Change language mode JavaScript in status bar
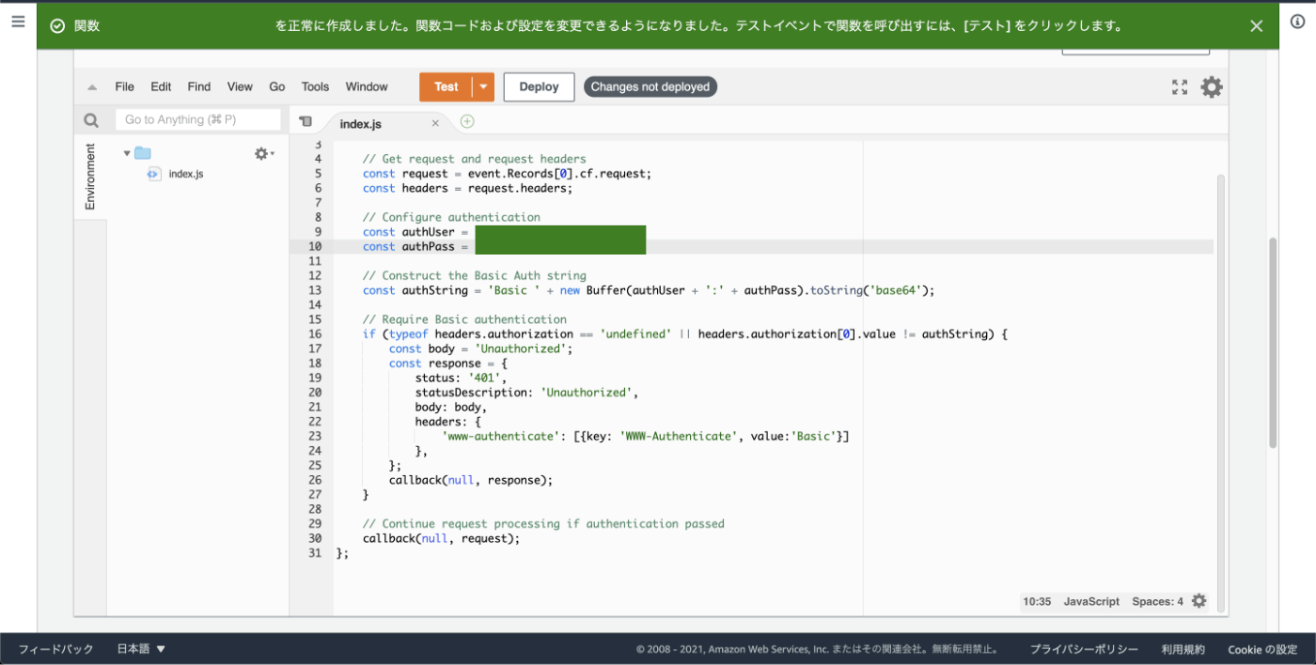This screenshot has width=1316, height=665. pyautogui.click(x=1091, y=601)
